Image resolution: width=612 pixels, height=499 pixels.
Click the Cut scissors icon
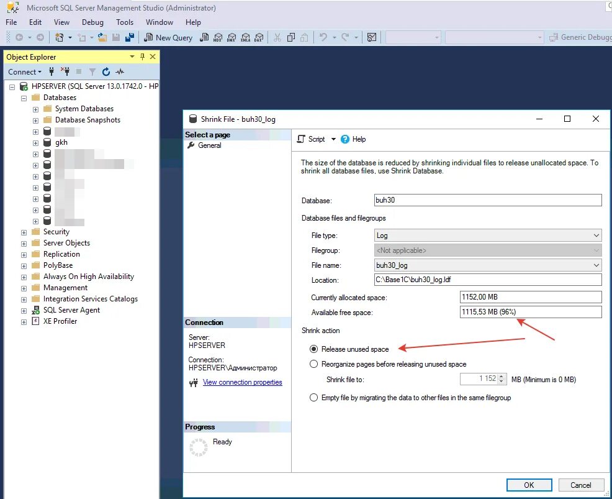coord(277,37)
